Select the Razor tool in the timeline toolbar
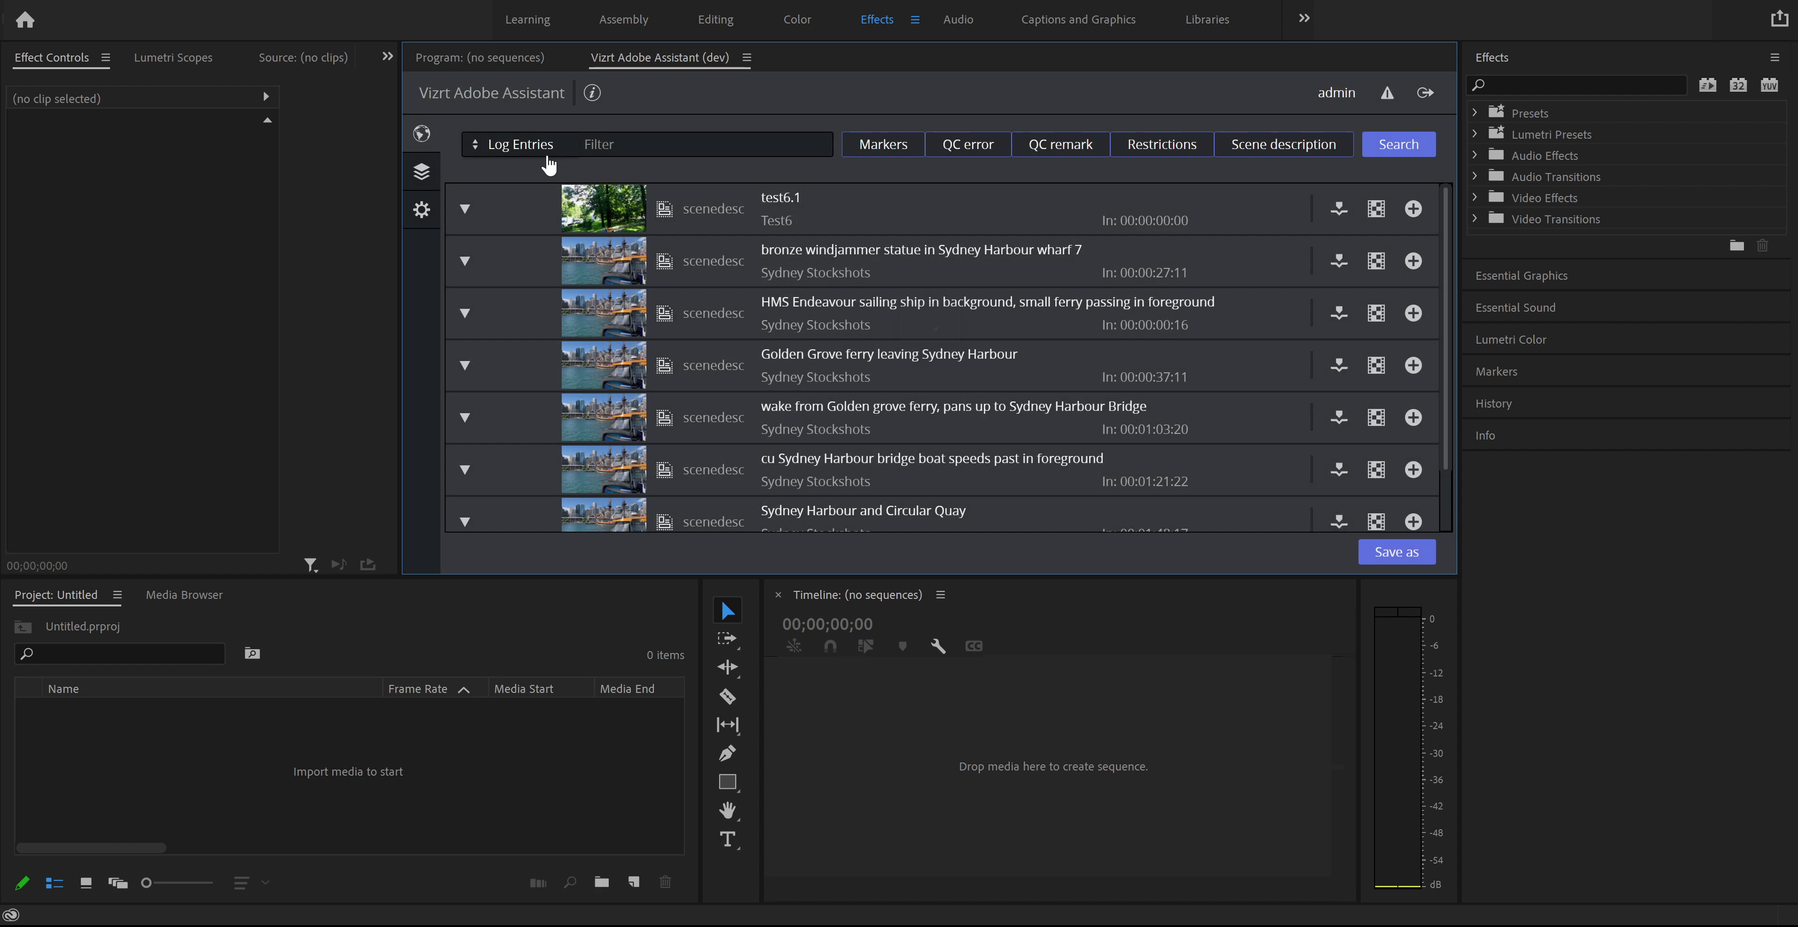1798x927 pixels. tap(727, 697)
